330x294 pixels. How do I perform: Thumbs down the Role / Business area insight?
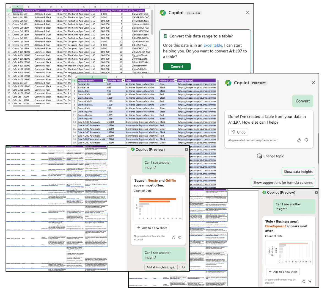(x=310, y=281)
